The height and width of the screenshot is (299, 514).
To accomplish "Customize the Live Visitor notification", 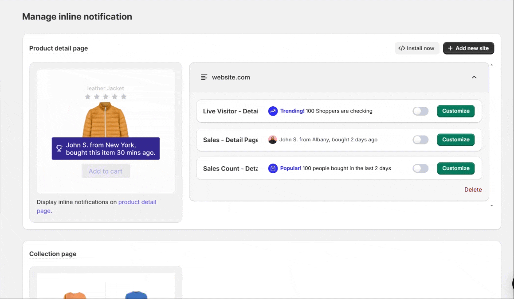I will (456, 111).
